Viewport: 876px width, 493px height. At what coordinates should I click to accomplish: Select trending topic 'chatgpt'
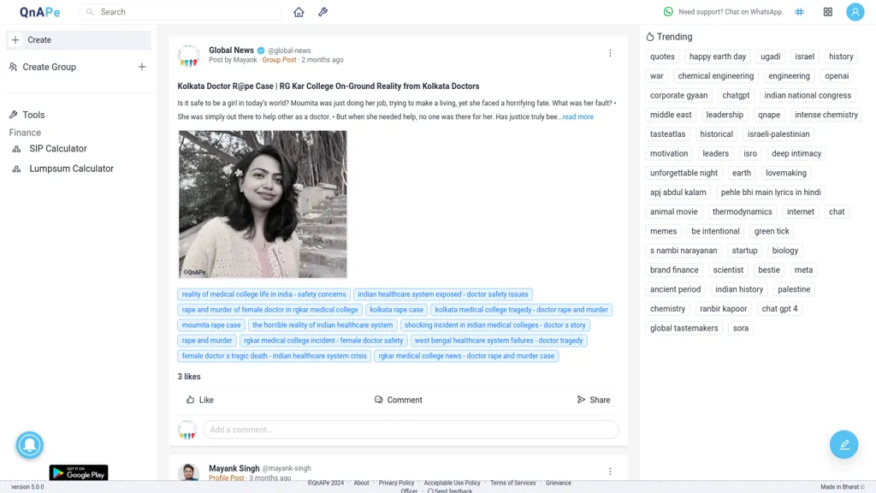coord(736,95)
